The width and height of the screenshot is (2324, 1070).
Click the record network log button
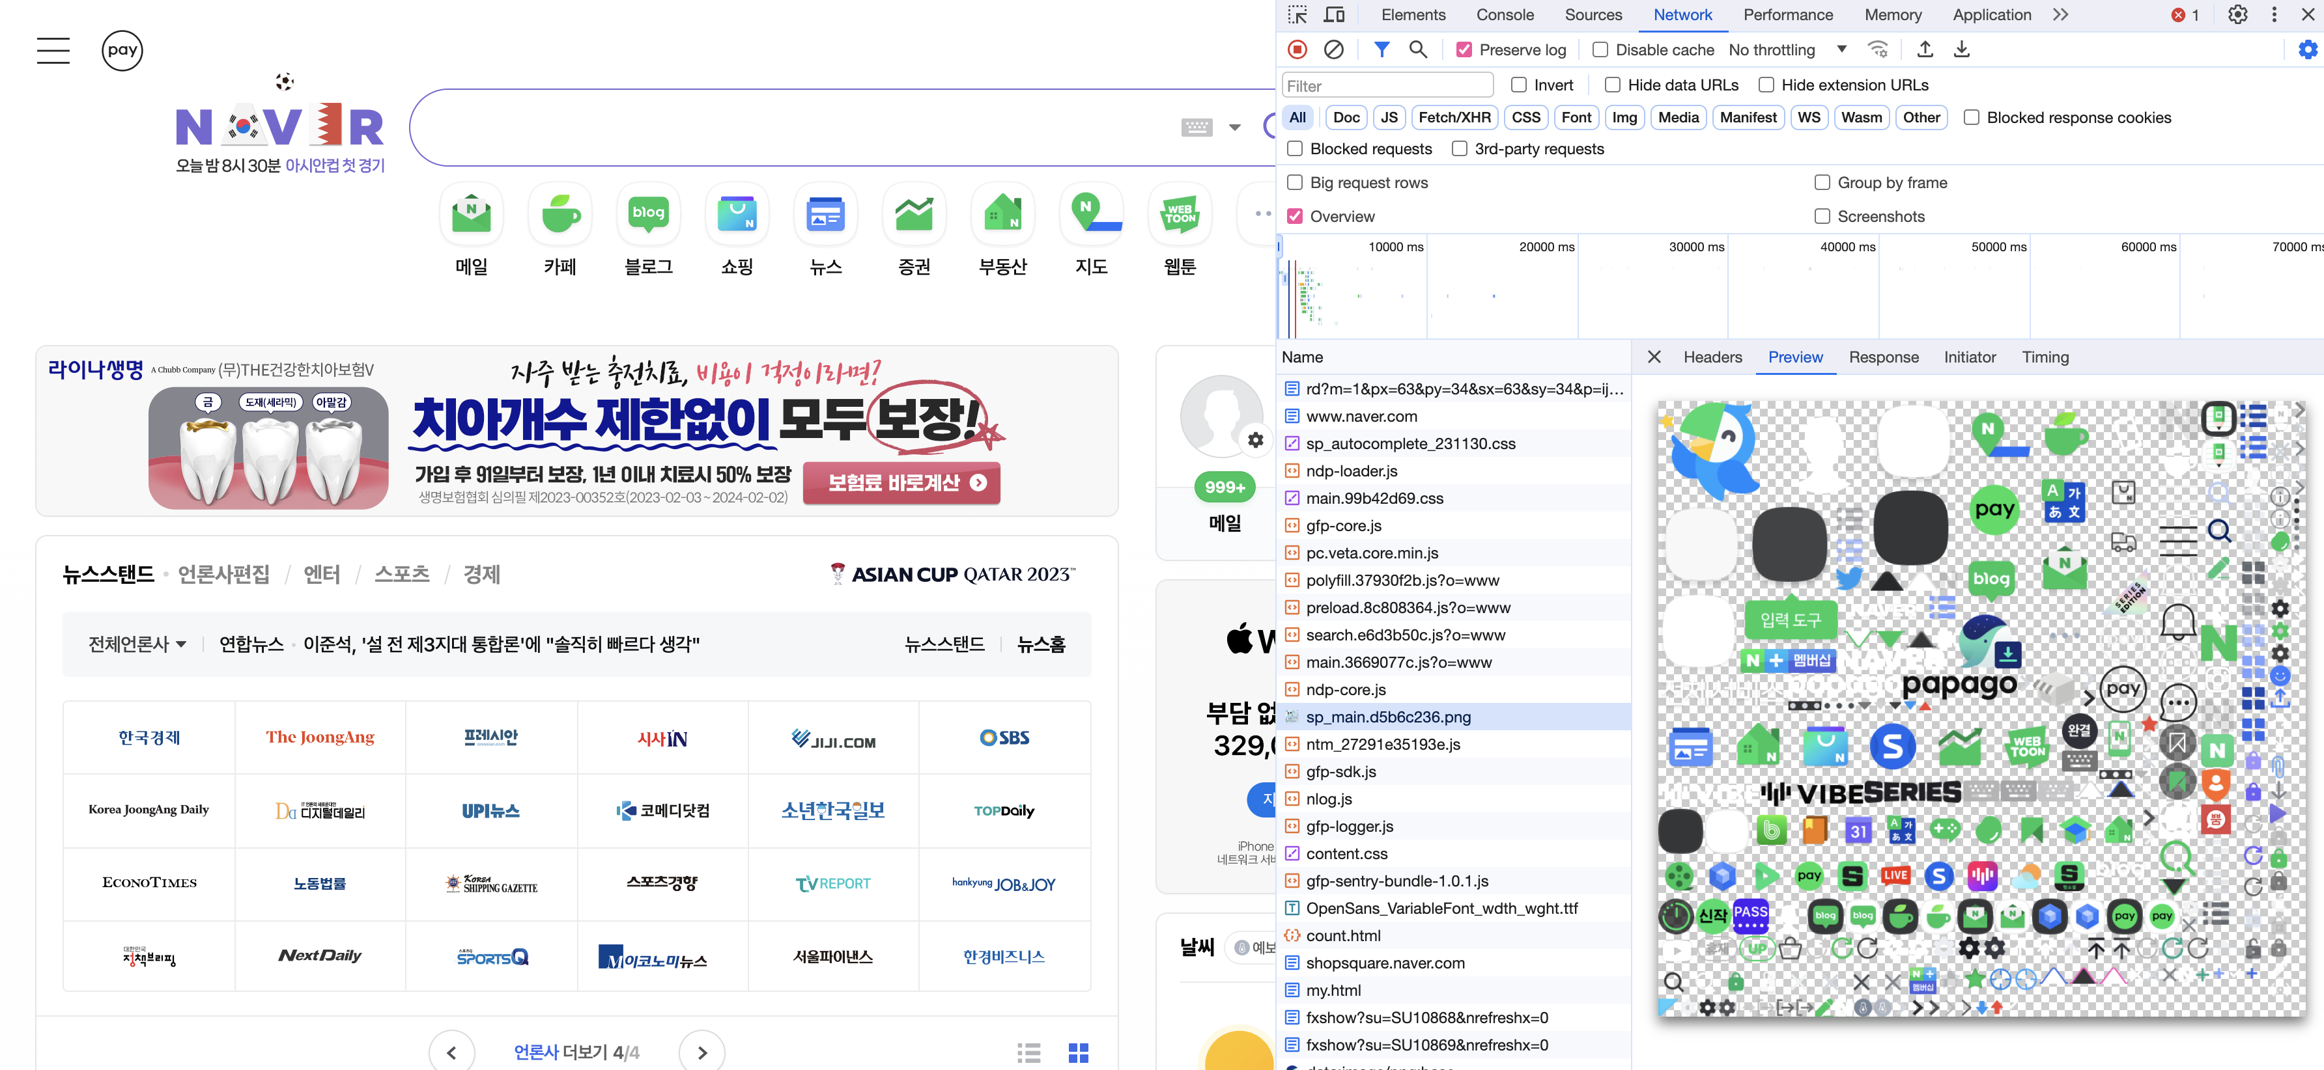pyautogui.click(x=1296, y=49)
